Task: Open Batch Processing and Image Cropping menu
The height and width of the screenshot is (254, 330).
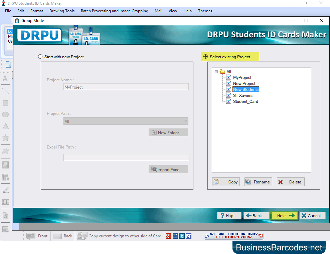Action: click(x=115, y=11)
